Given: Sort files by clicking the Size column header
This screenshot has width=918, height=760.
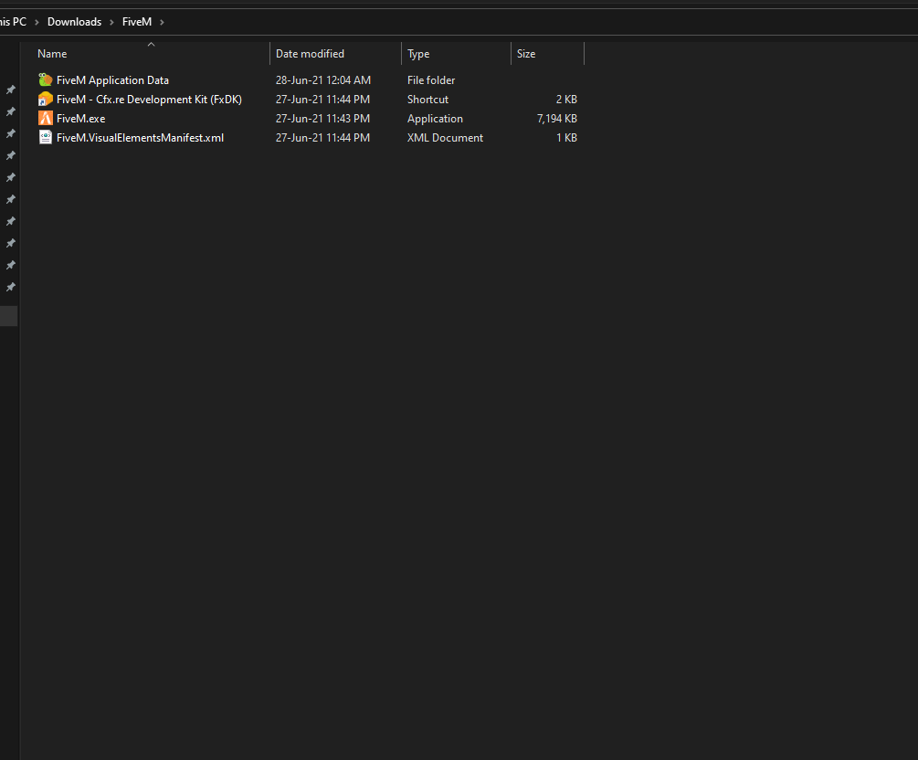Looking at the screenshot, I should pyautogui.click(x=526, y=53).
